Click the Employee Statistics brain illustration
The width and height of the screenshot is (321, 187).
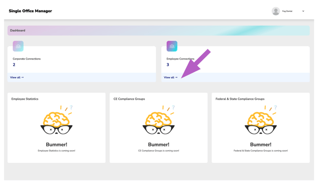(x=57, y=120)
